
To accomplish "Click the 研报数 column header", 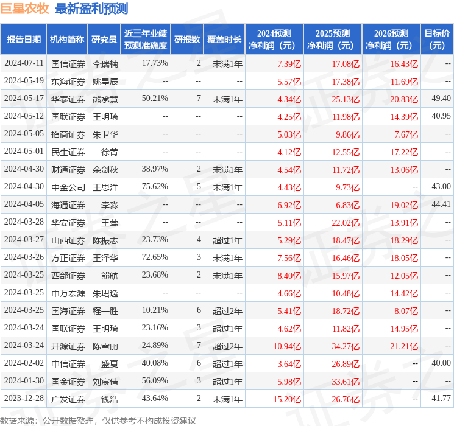I will [187, 40].
